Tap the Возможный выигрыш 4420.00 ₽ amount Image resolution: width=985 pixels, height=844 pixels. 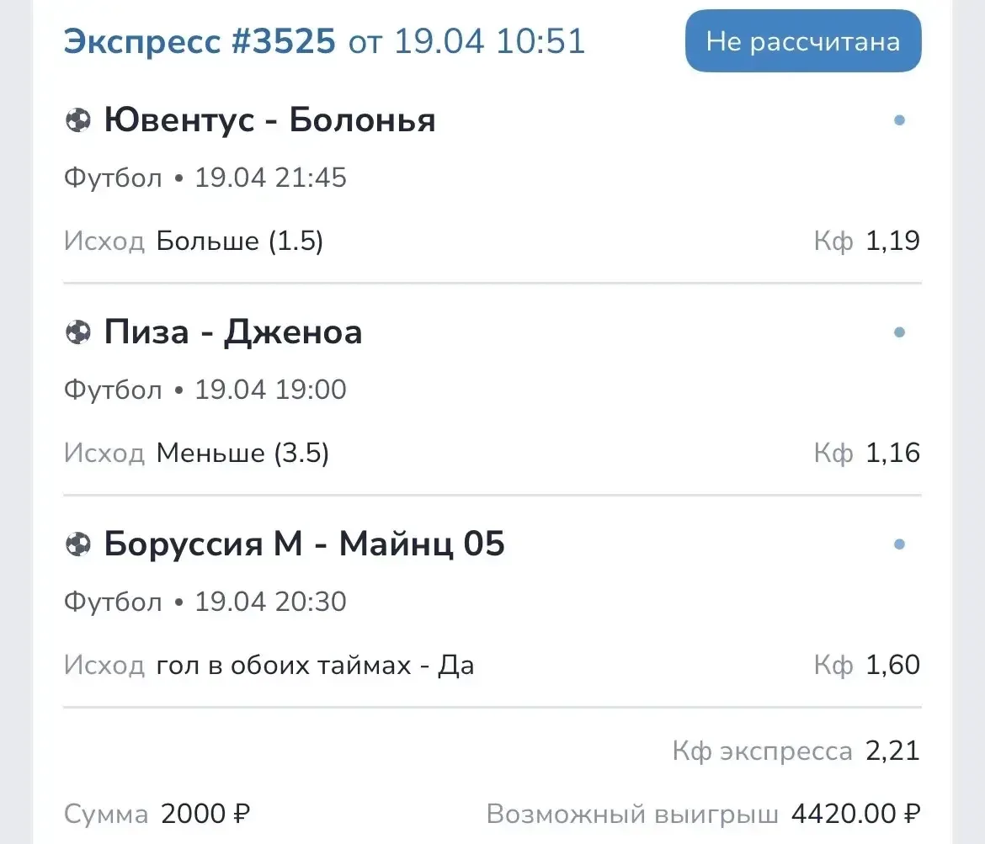(x=855, y=815)
